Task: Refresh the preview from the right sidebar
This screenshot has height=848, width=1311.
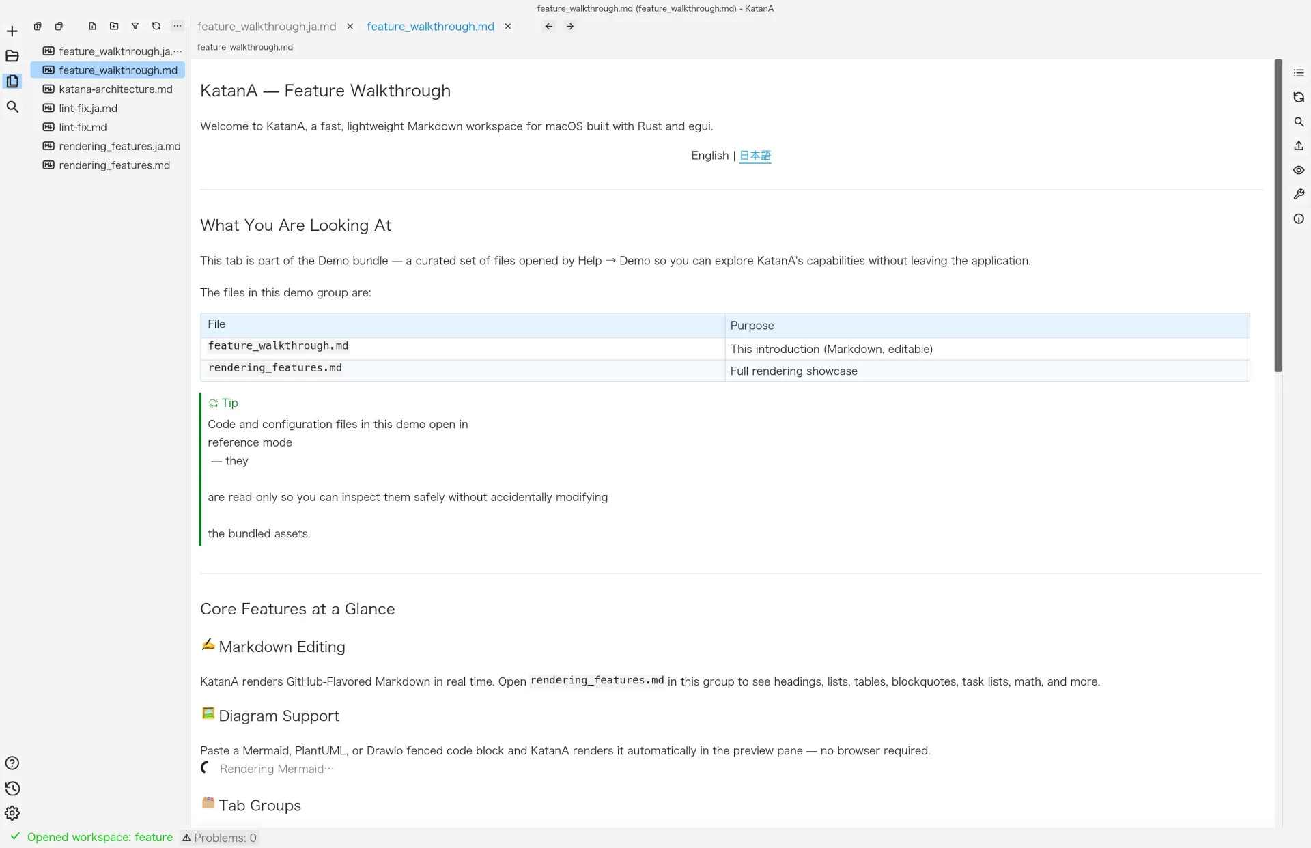Action: 1299,98
